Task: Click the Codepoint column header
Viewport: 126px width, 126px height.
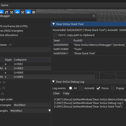Action: pyautogui.click(x=20, y=60)
